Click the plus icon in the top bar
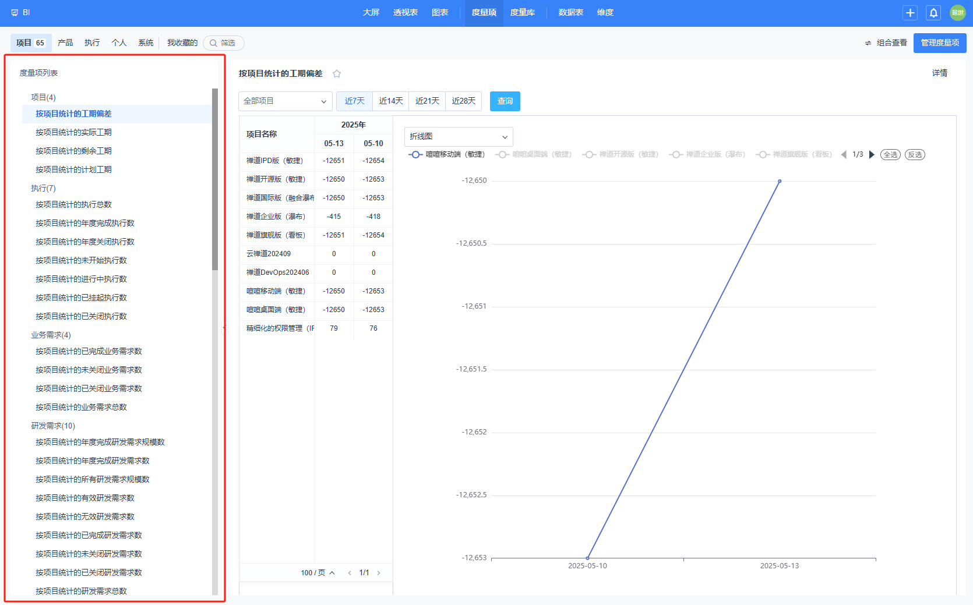This screenshot has width=973, height=605. [x=910, y=13]
